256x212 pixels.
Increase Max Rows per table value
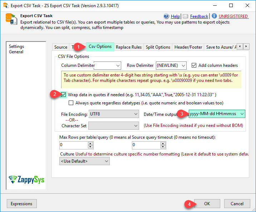pos(90,143)
